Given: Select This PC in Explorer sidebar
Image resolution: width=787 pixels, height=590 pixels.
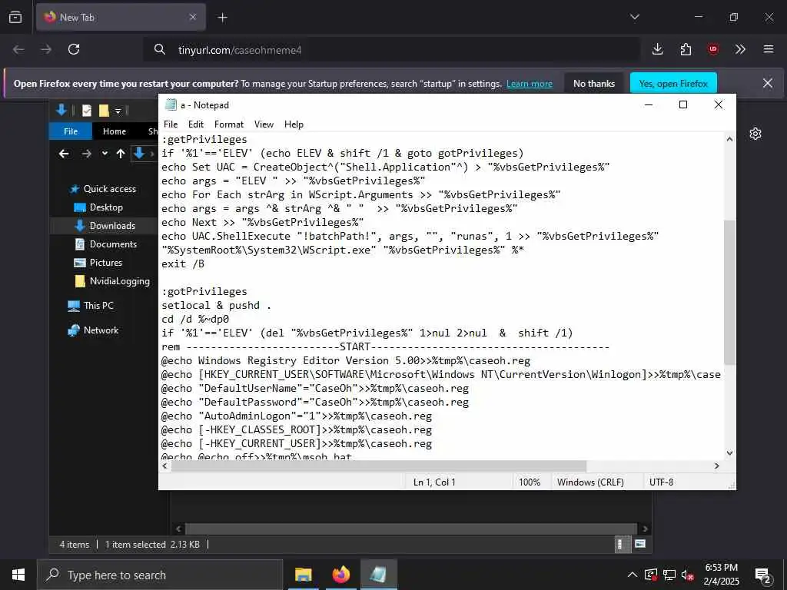Looking at the screenshot, I should (91, 306).
